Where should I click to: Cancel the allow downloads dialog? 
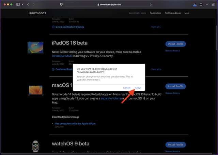click(x=127, y=88)
